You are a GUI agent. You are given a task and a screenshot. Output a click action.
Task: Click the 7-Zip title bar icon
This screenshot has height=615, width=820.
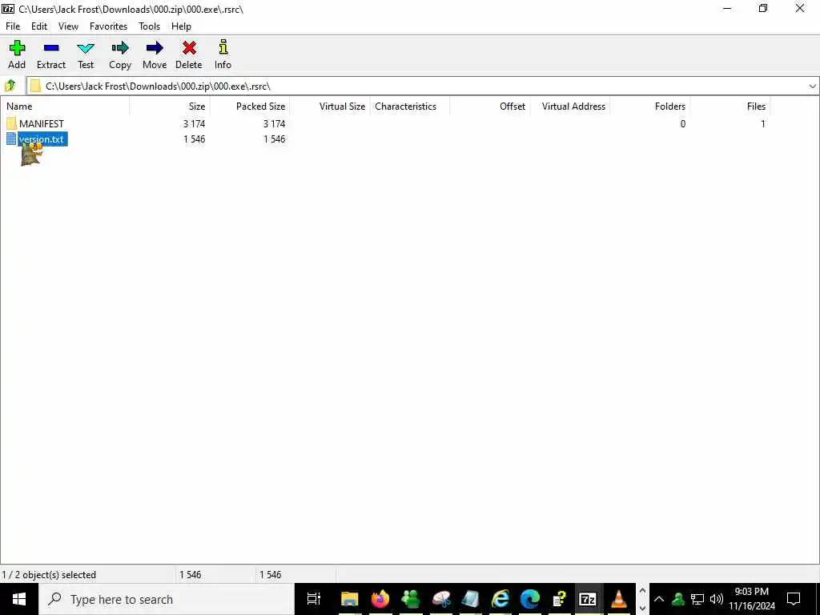tap(8, 9)
